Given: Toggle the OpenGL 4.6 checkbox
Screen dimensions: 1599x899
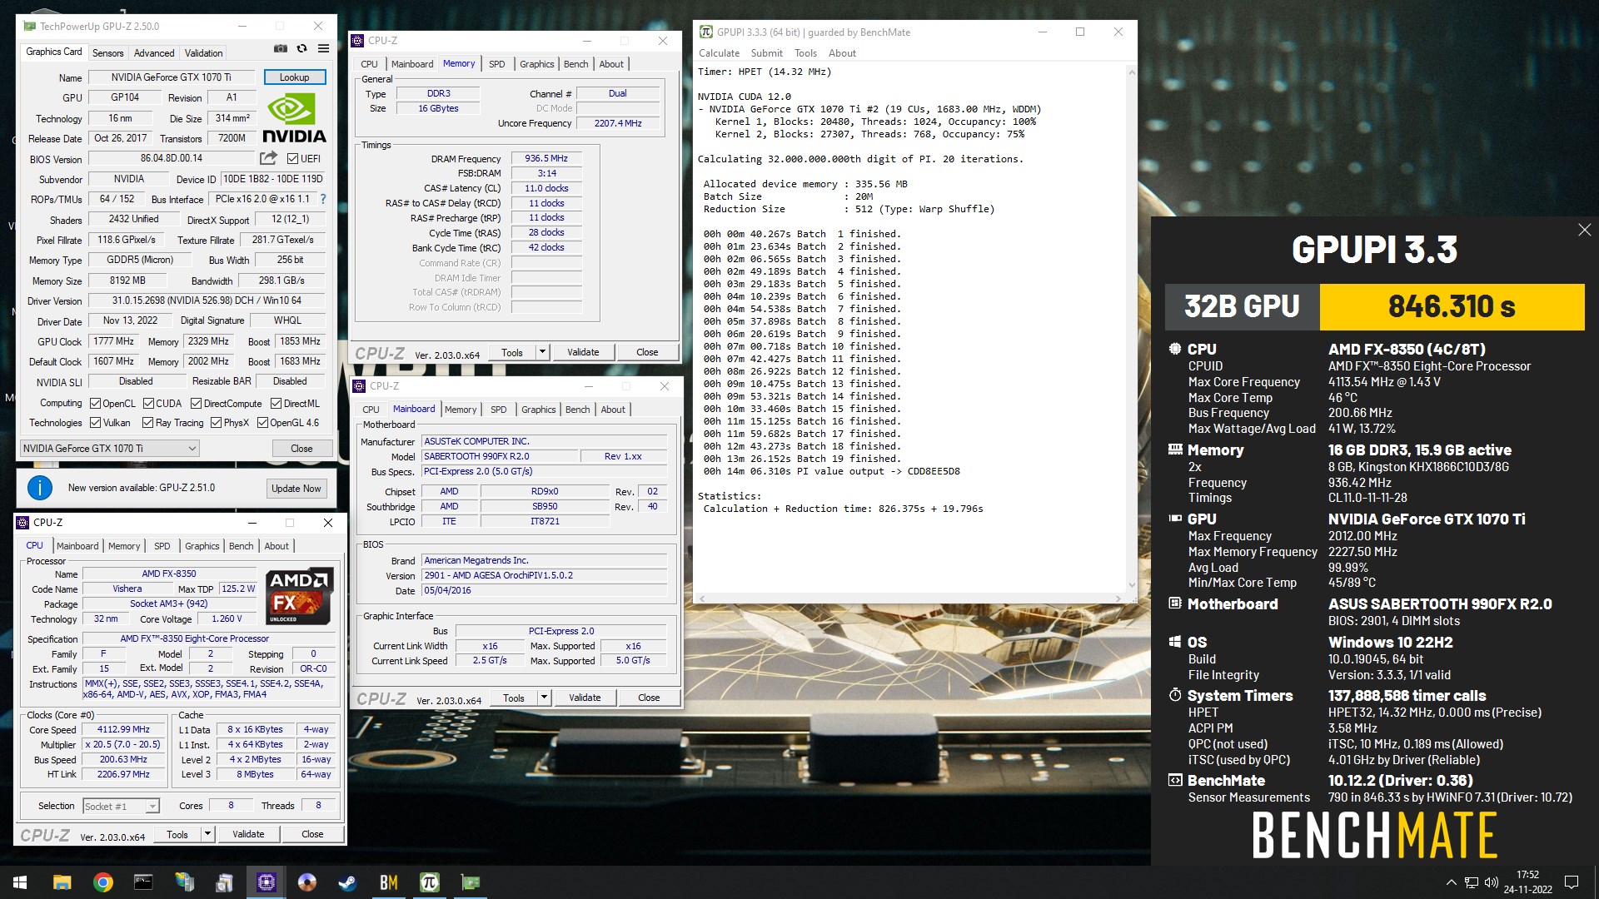Looking at the screenshot, I should pos(262,423).
